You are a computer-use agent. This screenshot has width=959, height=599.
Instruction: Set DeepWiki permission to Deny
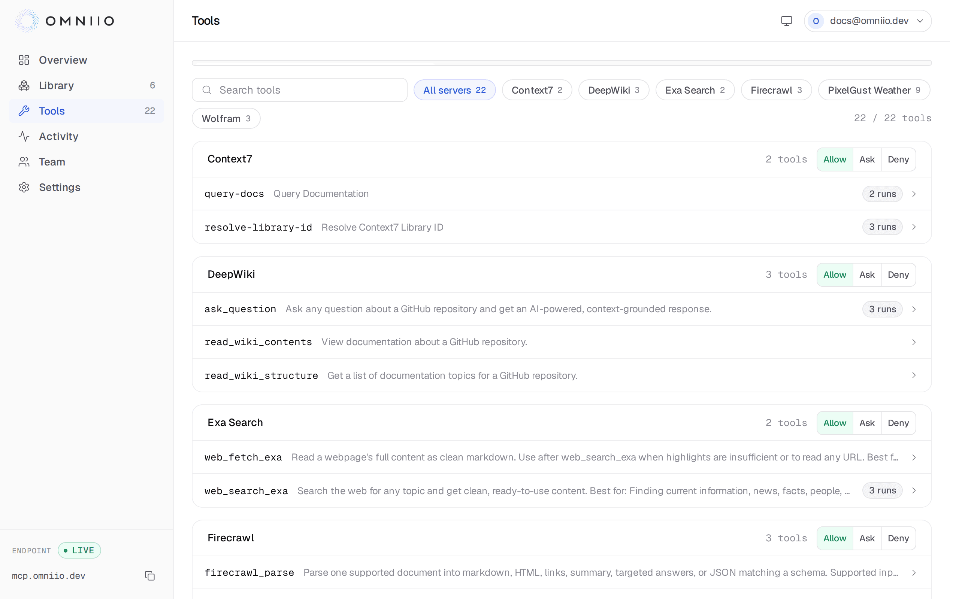click(898, 274)
